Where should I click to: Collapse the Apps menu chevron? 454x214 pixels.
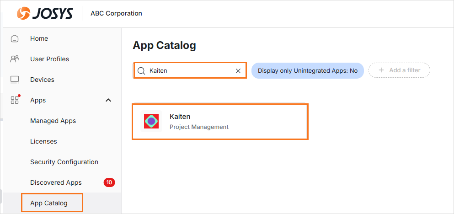click(x=108, y=100)
